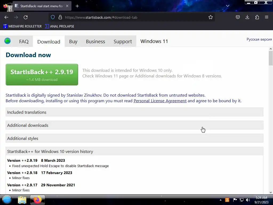The width and height of the screenshot is (273, 205).
Task: Show hidden tray icons arrow
Action: (220, 200)
